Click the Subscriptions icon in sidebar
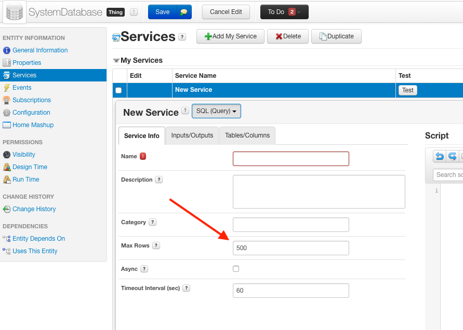This screenshot has width=463, height=330. pyautogui.click(x=7, y=100)
